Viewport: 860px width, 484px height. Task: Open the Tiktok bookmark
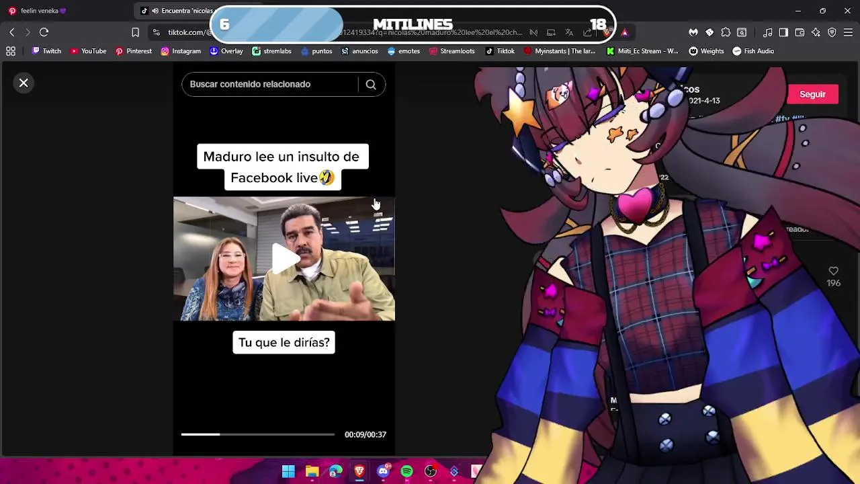[500, 51]
